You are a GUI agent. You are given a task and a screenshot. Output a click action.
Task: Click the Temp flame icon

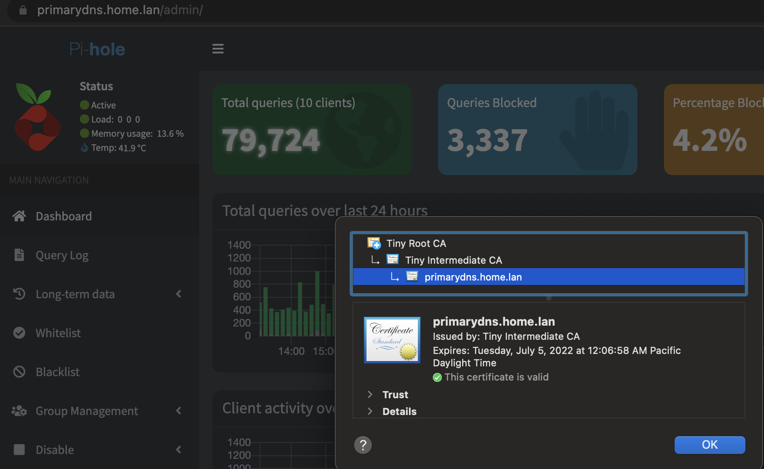pyautogui.click(x=85, y=147)
